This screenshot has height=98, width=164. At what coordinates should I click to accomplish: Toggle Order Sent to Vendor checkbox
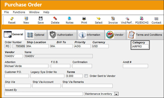click(86, 76)
